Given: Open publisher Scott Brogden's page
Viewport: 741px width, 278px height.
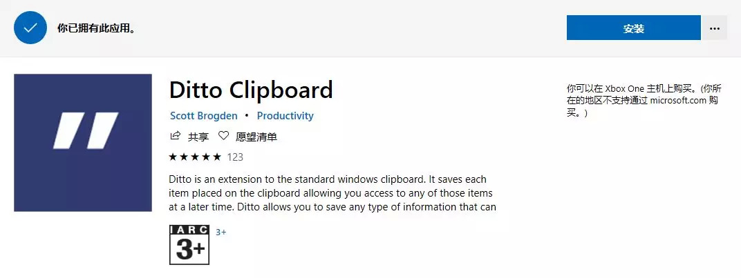Looking at the screenshot, I should [x=203, y=116].
